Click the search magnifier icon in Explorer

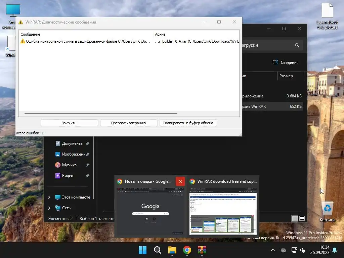[x=297, y=45]
